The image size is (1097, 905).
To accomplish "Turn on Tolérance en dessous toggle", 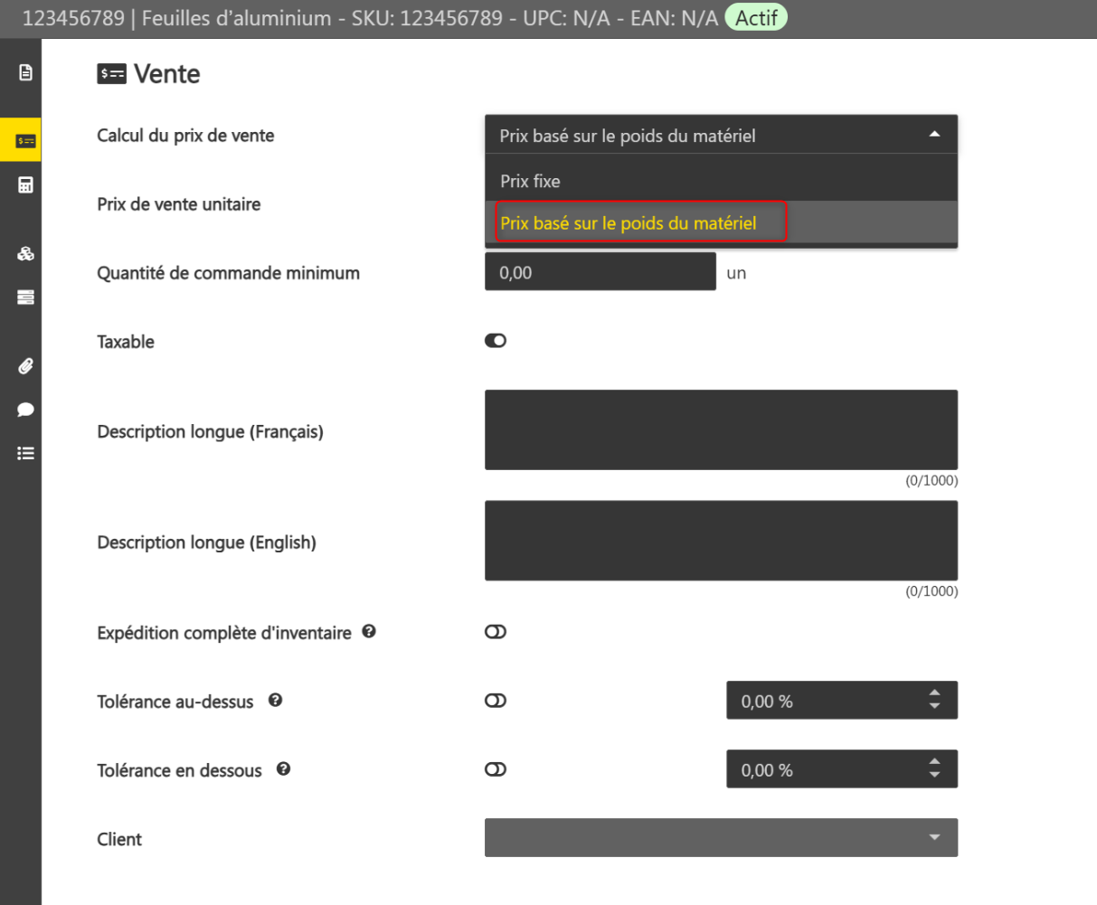I will [496, 769].
